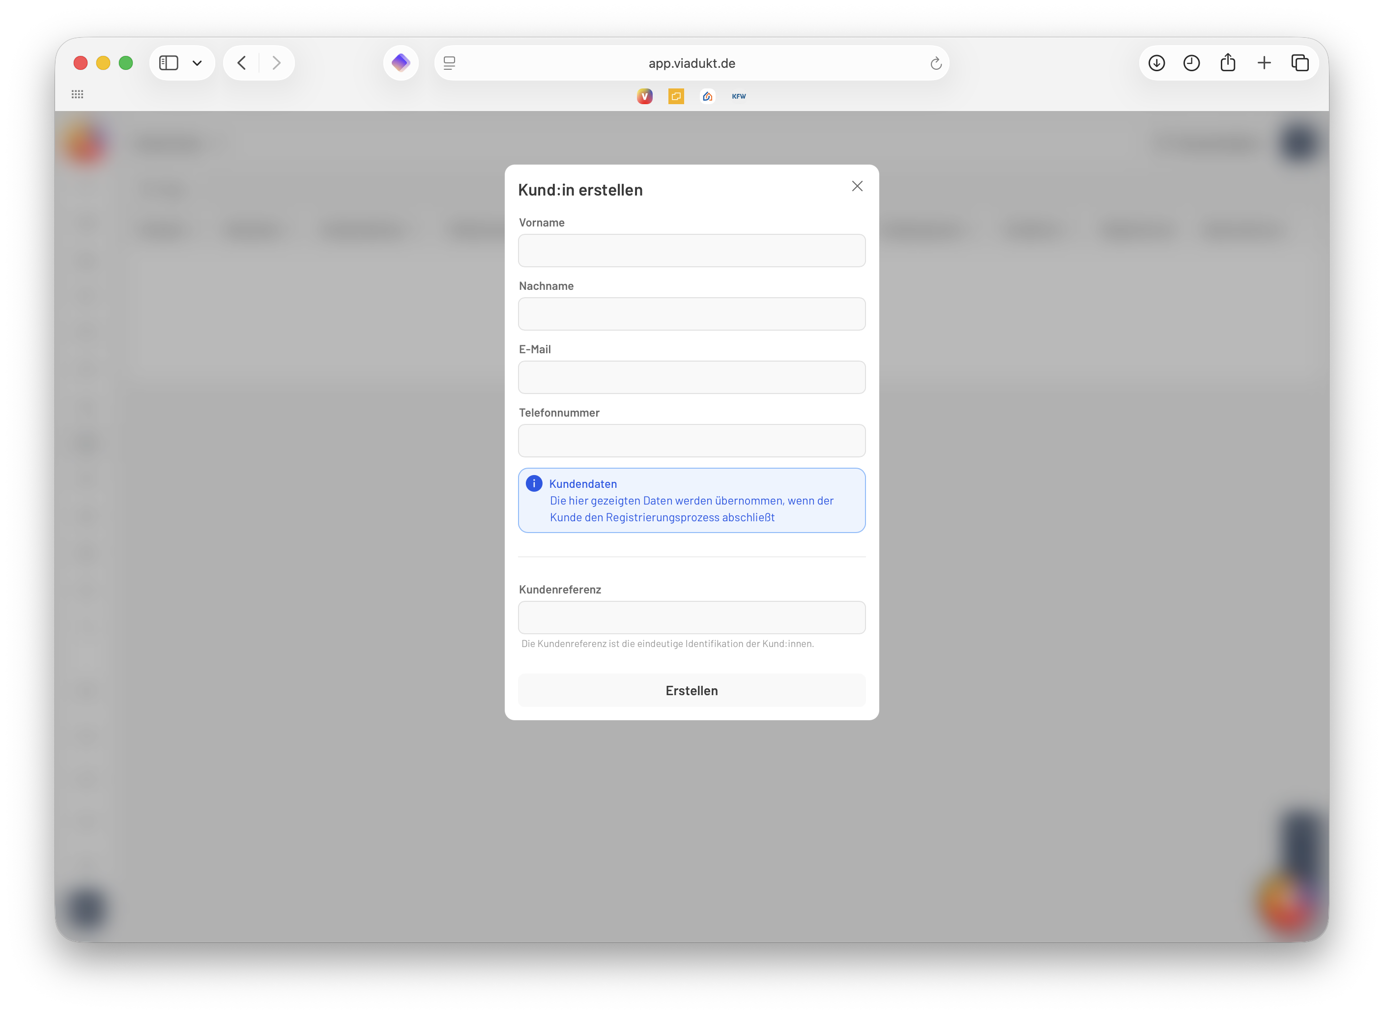This screenshot has width=1384, height=1015.
Task: Click the browser forward arrow
Action: 277,63
